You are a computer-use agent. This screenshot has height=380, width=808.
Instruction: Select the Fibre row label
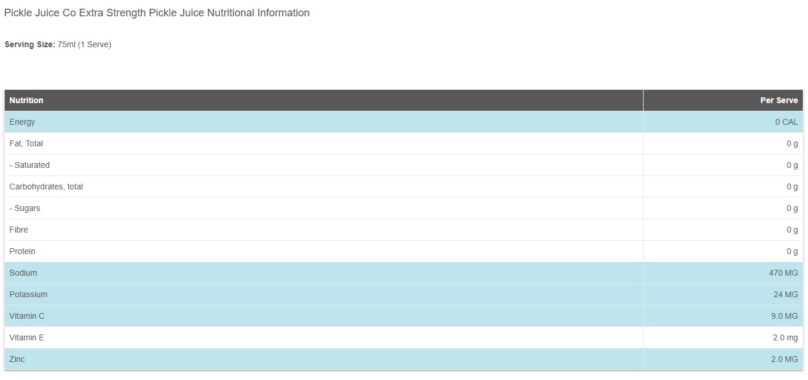pos(19,230)
